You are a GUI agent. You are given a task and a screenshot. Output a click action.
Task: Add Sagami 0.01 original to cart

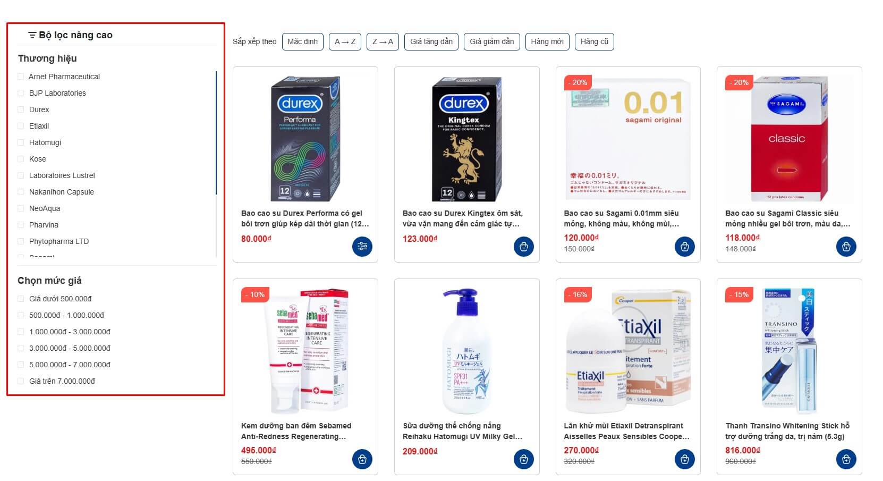click(685, 247)
